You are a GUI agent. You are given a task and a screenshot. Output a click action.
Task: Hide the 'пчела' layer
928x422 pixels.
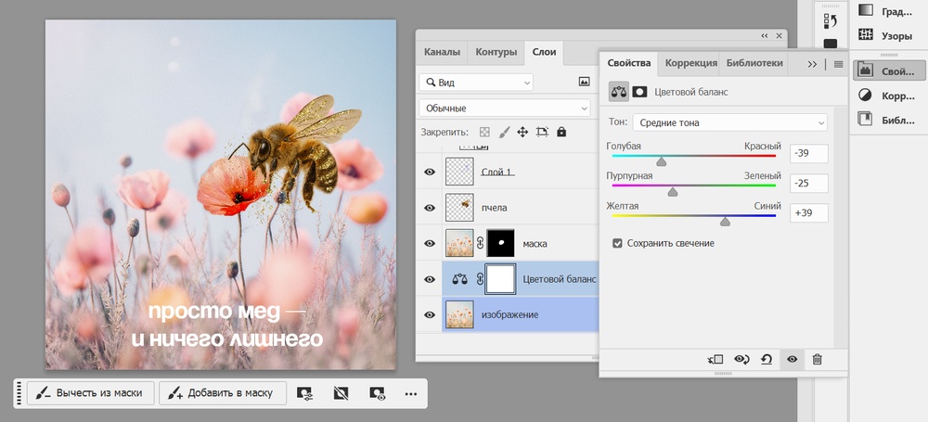[x=430, y=208]
